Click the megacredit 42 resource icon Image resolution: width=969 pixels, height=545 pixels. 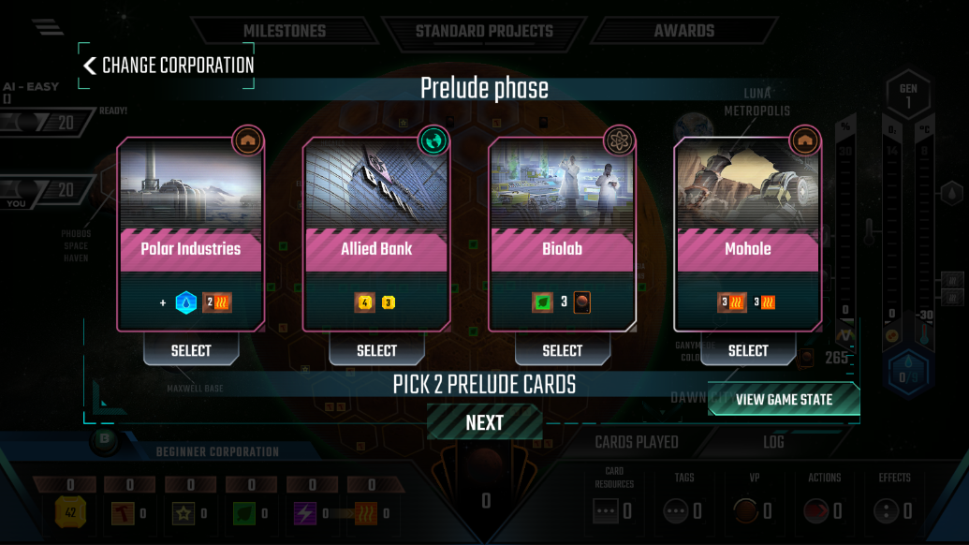[70, 512]
